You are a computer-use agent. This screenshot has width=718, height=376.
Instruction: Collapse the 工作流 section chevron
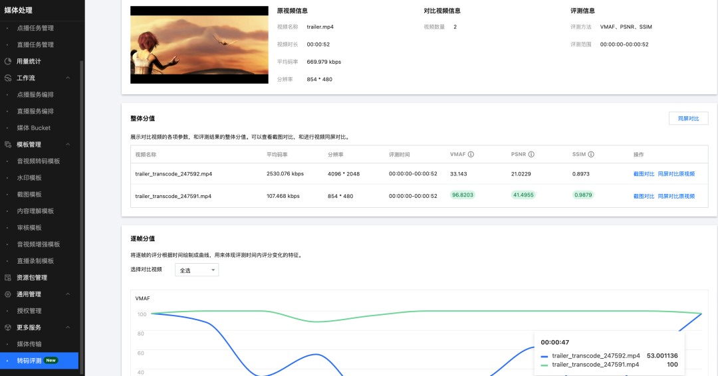coord(68,78)
